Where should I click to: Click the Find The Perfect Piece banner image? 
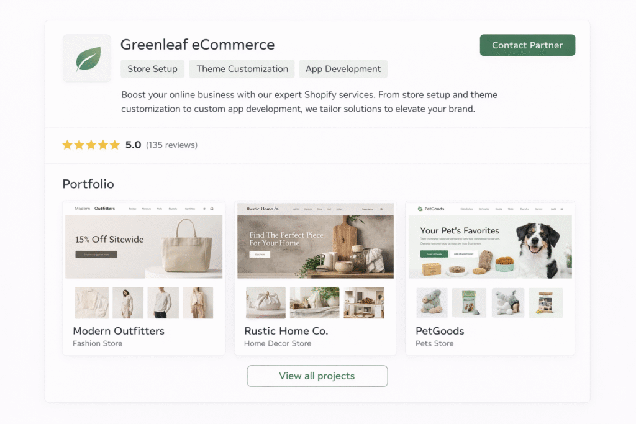[315, 246]
